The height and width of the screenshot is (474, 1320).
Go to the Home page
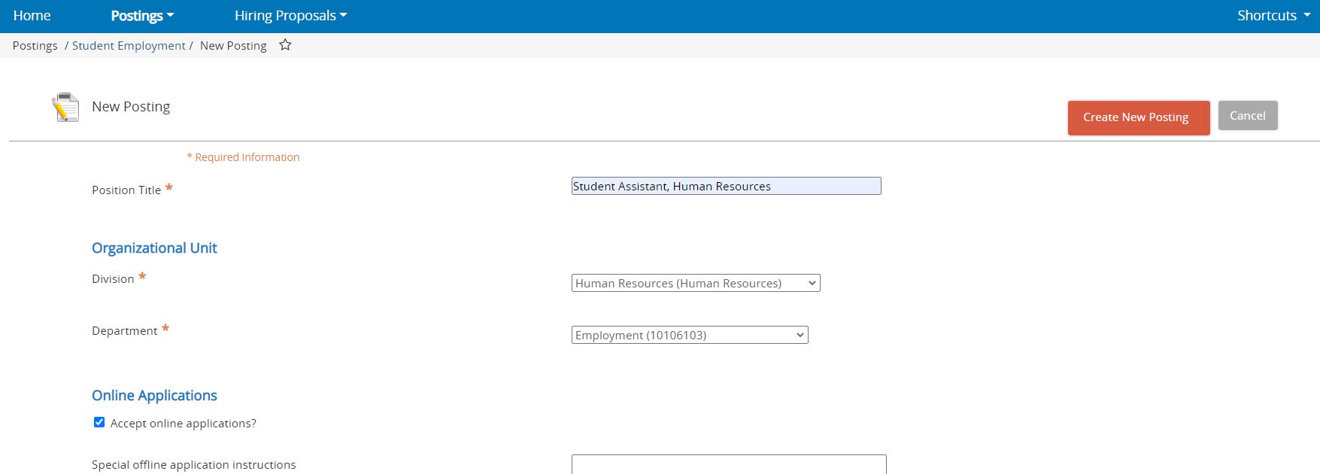(32, 16)
